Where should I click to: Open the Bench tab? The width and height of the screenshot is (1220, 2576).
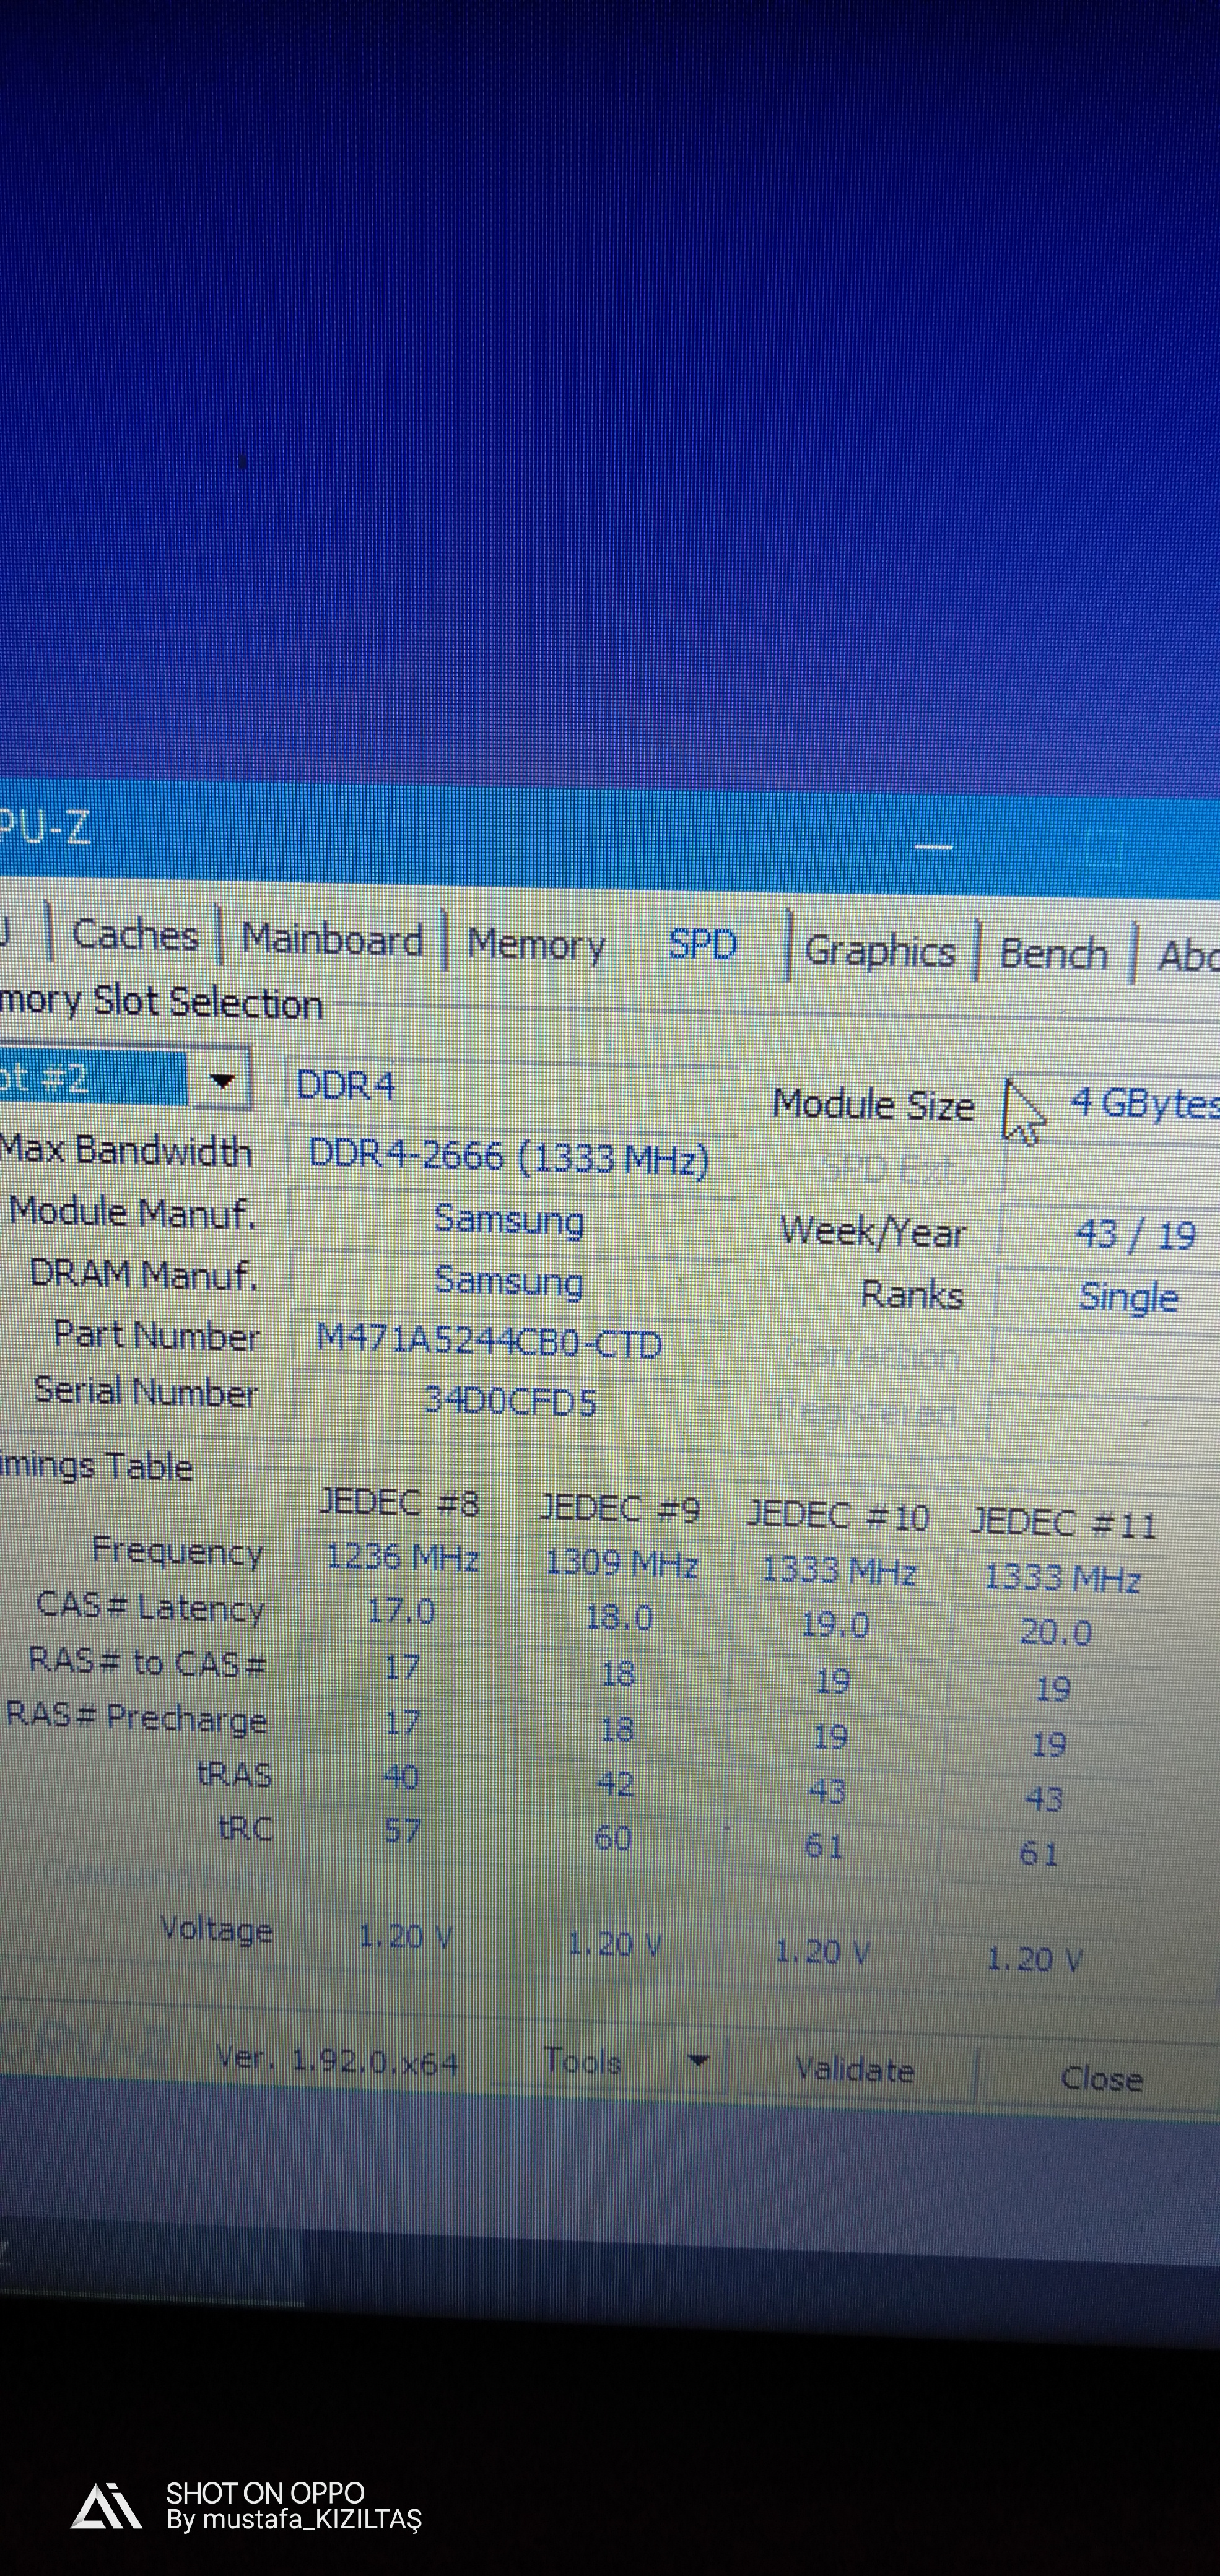pos(1053,954)
